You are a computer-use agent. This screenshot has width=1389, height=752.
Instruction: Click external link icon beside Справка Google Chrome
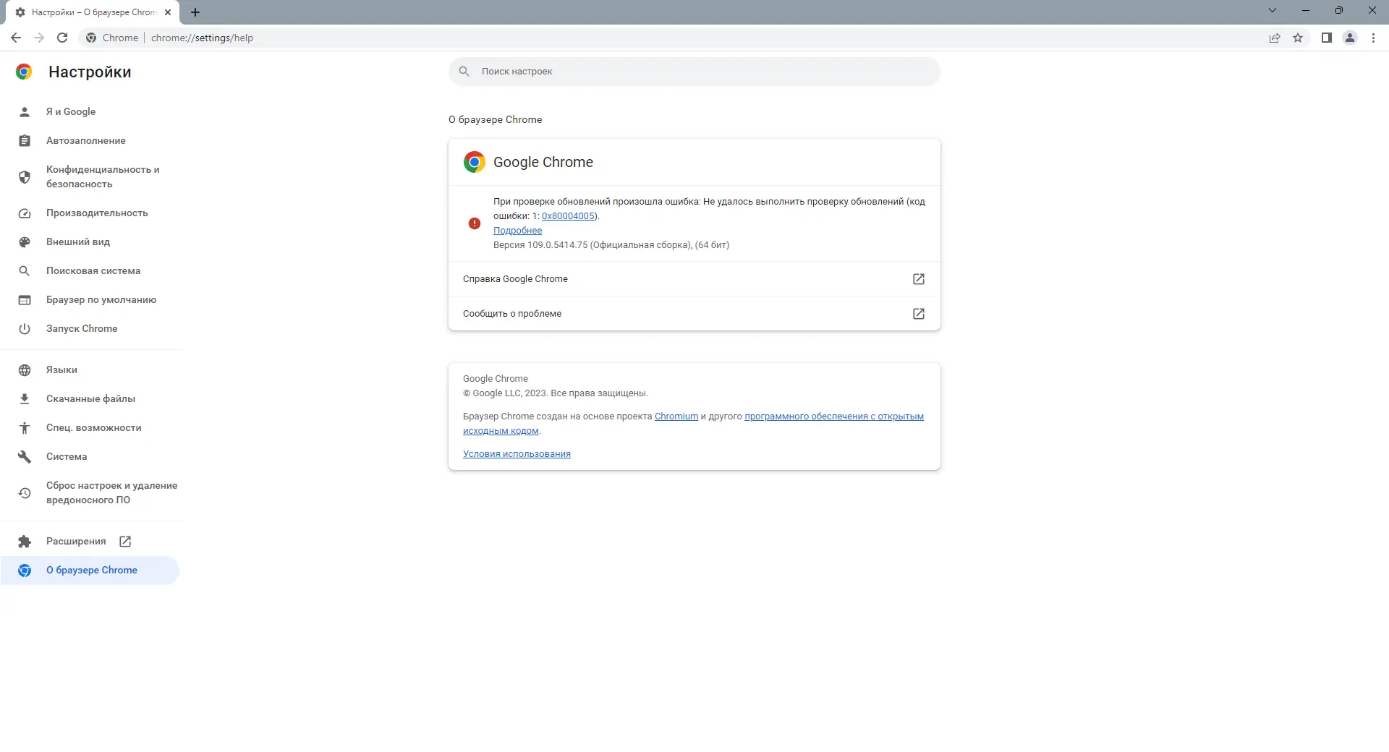point(918,279)
